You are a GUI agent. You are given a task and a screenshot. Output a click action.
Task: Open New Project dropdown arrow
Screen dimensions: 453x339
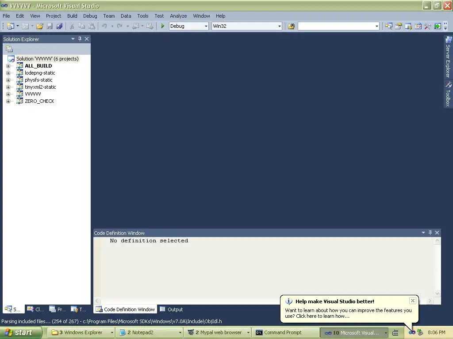[x=18, y=26]
